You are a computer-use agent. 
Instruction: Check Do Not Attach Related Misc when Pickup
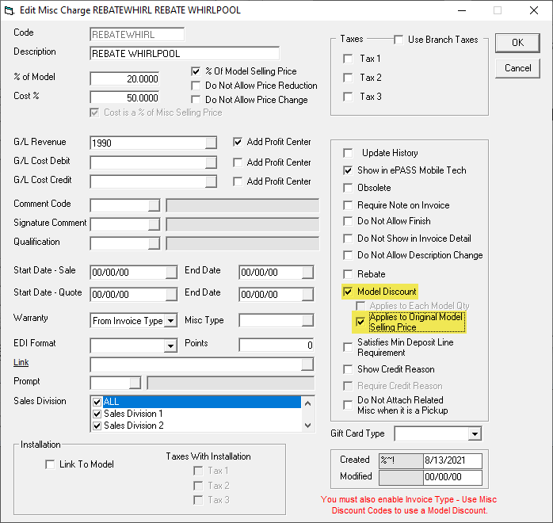(348, 405)
